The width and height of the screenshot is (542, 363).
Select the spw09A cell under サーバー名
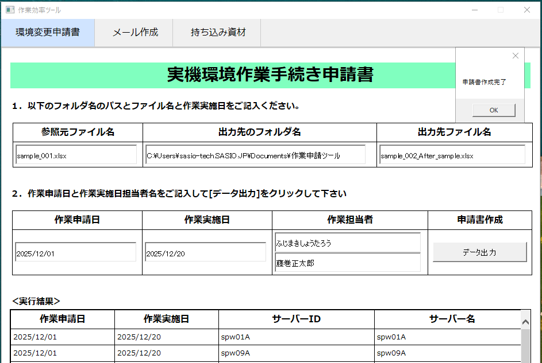447,353
